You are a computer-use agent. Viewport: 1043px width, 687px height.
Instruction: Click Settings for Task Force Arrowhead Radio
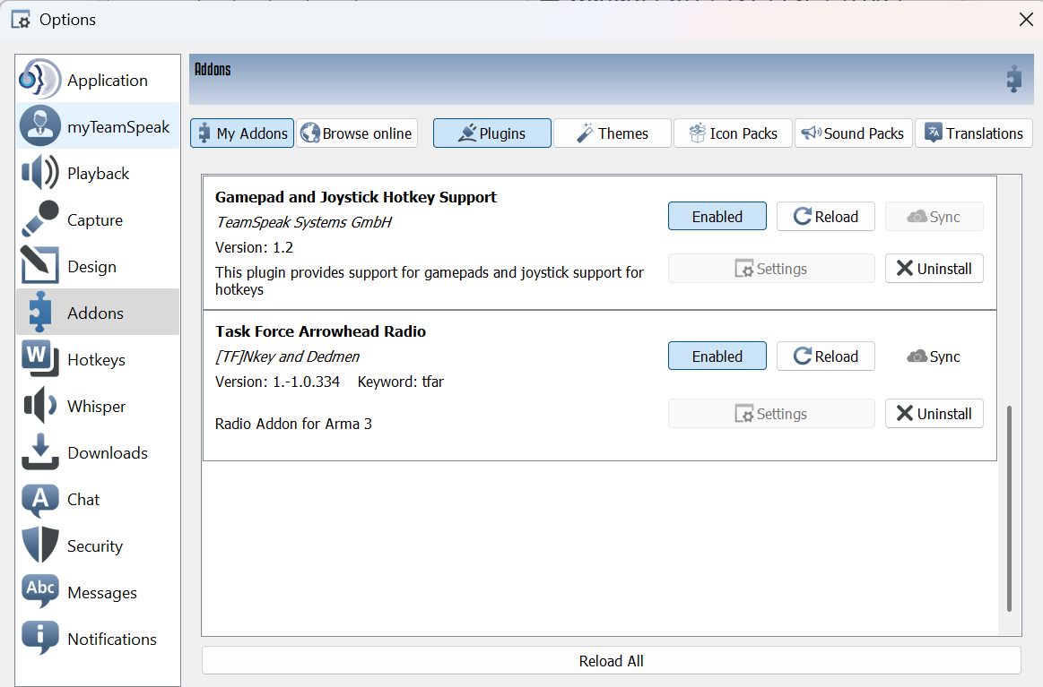[x=771, y=413]
